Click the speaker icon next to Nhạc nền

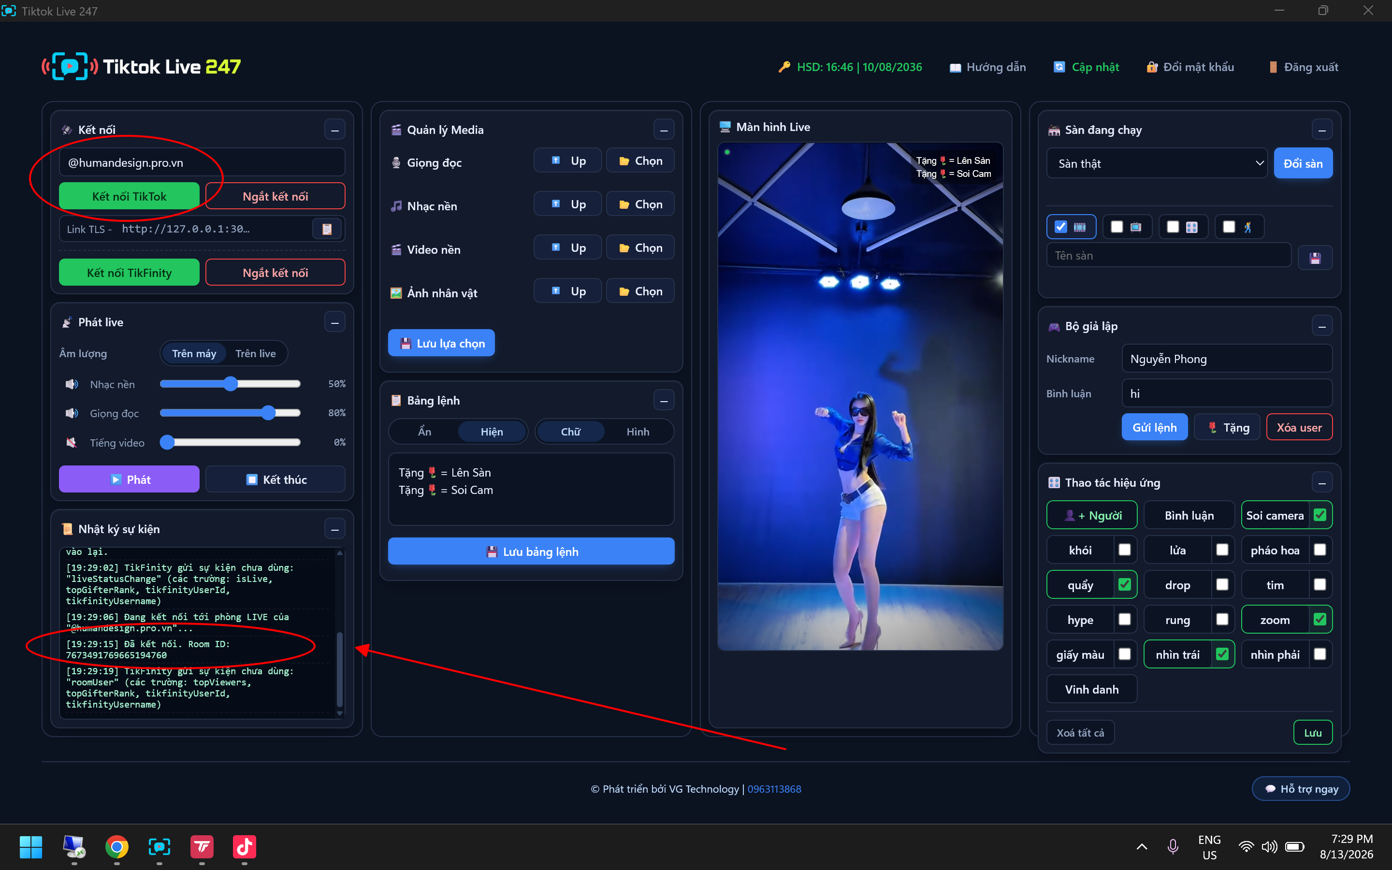[72, 384]
